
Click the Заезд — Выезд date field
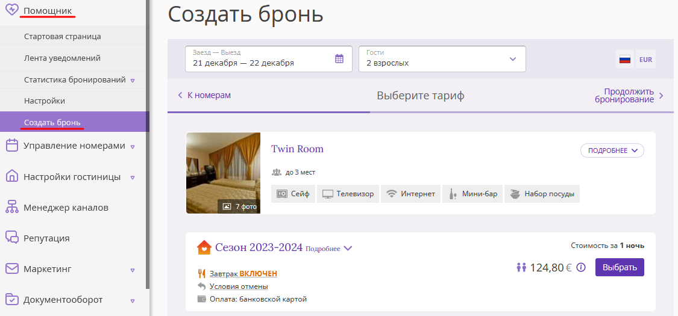[x=269, y=59]
